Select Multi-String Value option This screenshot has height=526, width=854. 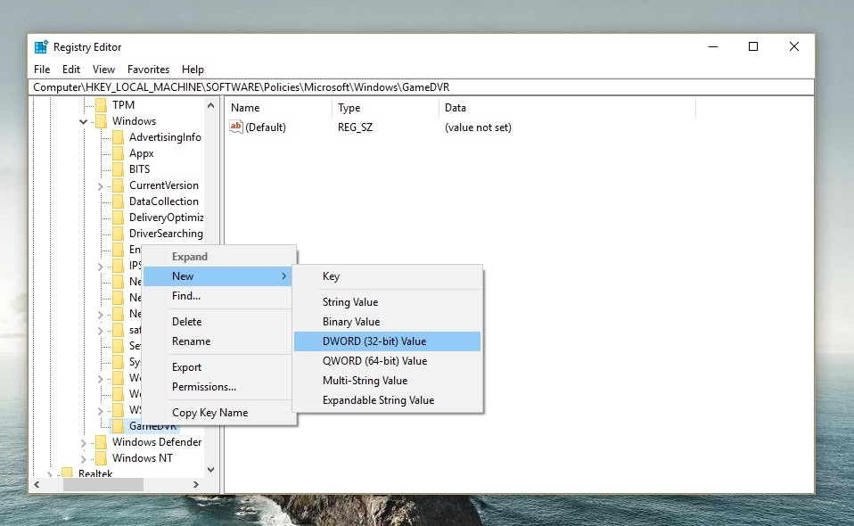tap(387, 380)
